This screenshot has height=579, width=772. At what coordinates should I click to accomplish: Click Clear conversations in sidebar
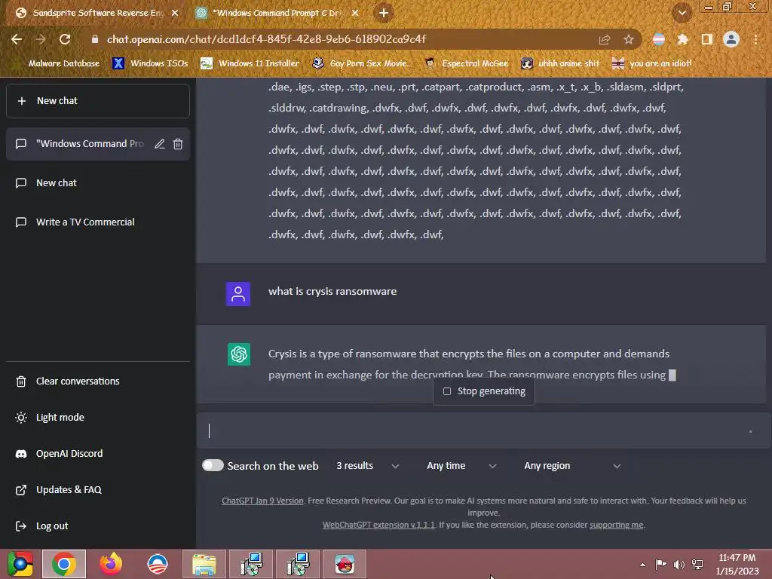[98, 381]
